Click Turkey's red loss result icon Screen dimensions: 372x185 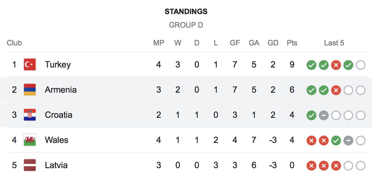click(336, 65)
